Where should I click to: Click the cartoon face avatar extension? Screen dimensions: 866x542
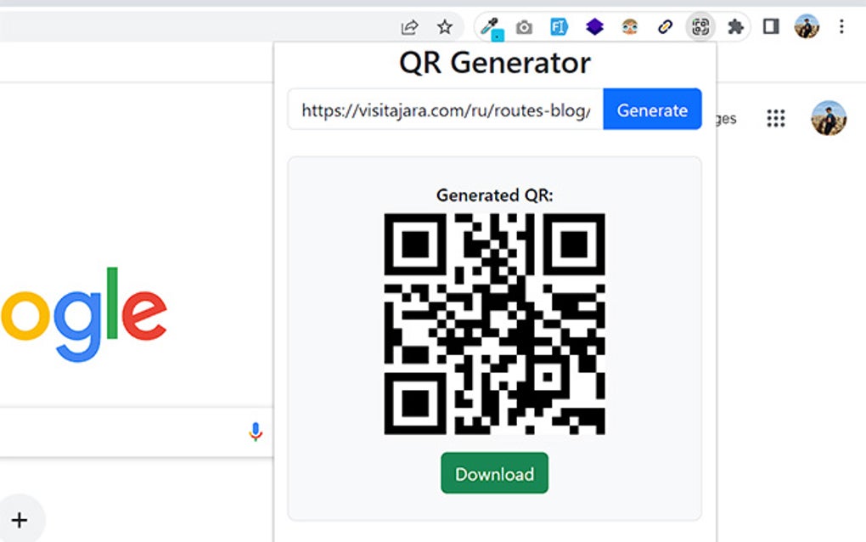point(629,26)
